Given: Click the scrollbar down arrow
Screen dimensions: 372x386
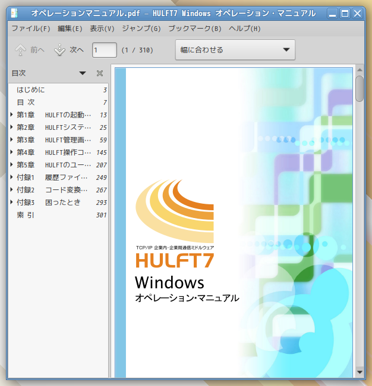Looking at the screenshot, I should coord(360,372).
